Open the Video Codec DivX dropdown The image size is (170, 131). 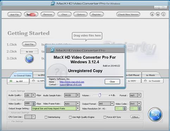tap(139, 103)
